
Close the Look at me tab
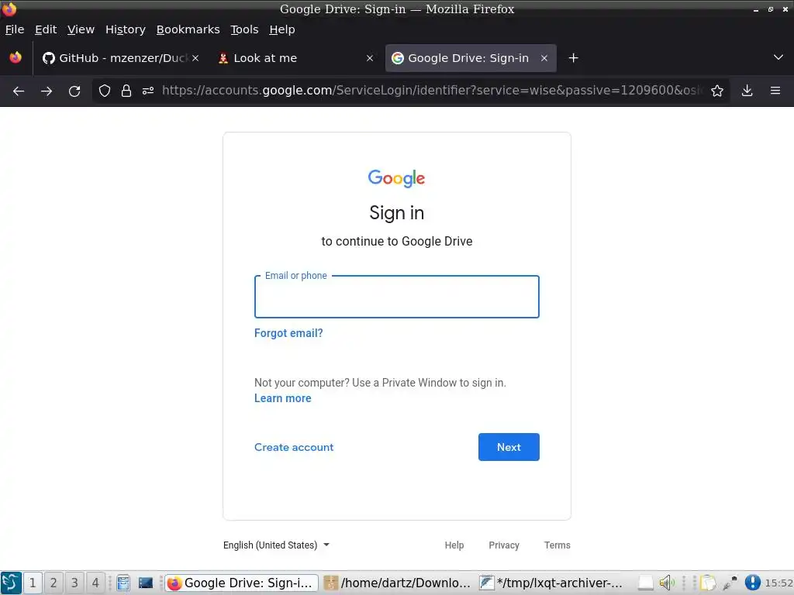(x=370, y=58)
